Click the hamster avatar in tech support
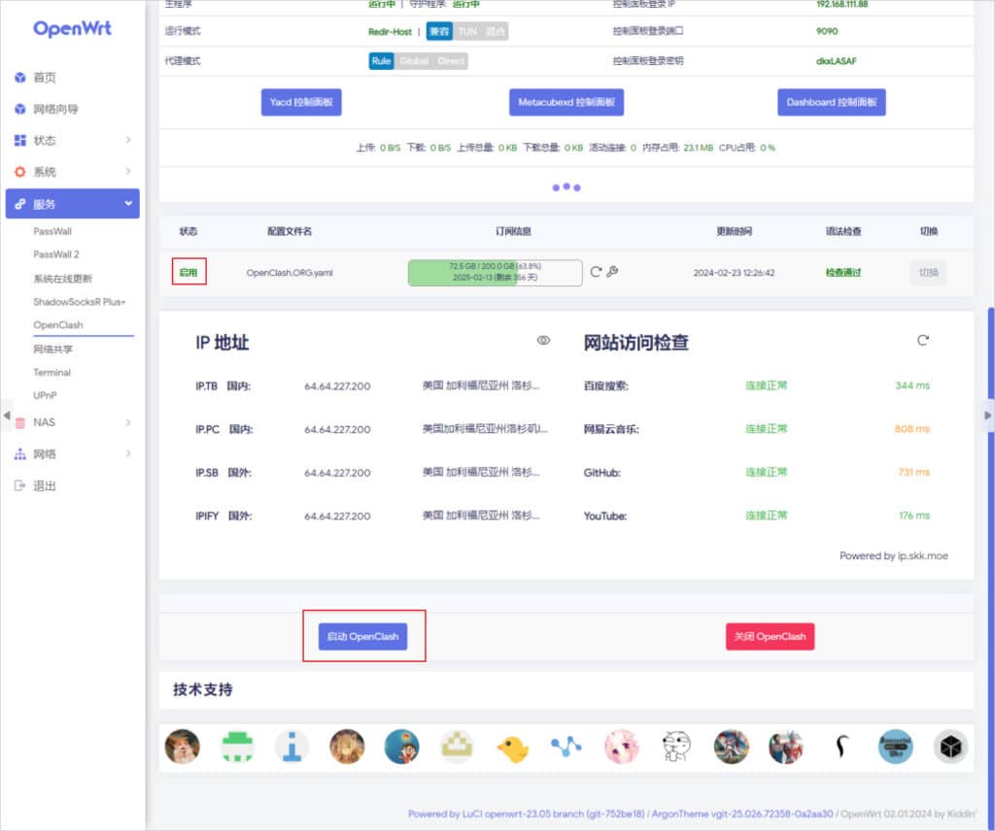The height and width of the screenshot is (831, 995). coord(182,747)
